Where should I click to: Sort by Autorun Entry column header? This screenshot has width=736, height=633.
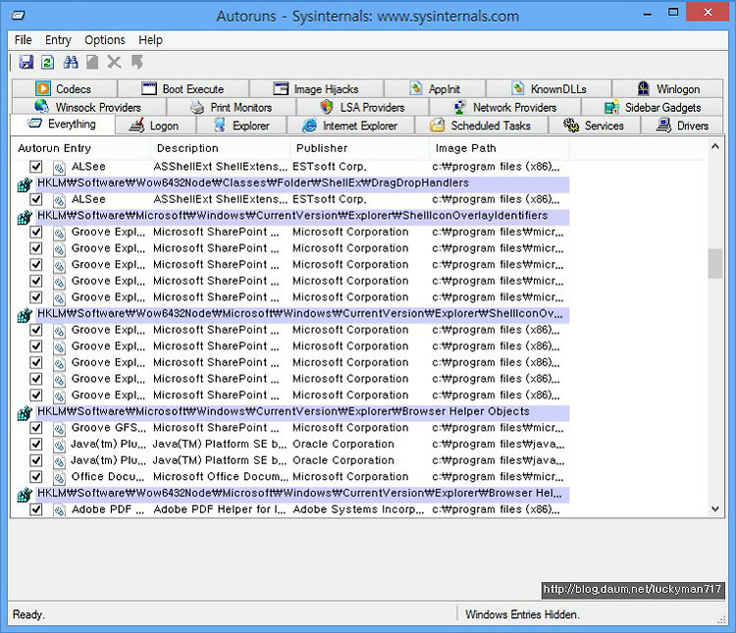click(80, 148)
